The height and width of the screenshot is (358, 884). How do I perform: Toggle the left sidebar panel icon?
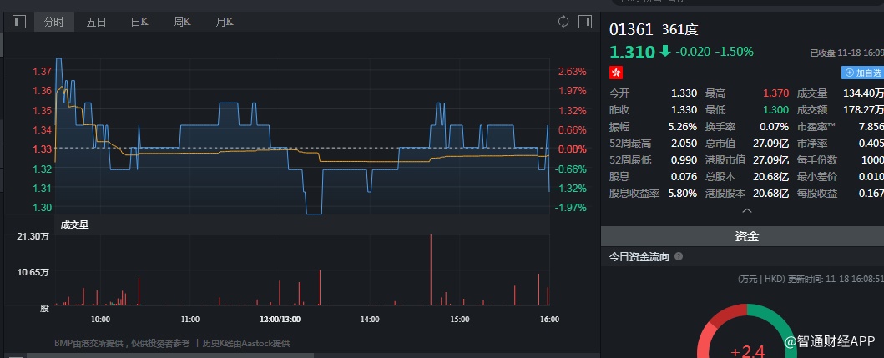click(x=20, y=22)
